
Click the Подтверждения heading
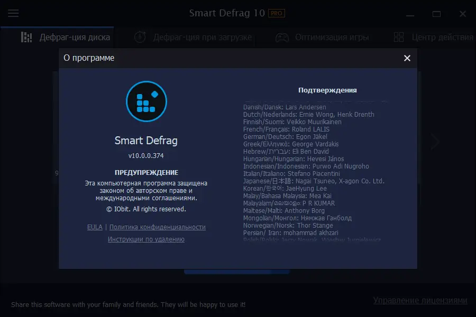click(x=327, y=90)
